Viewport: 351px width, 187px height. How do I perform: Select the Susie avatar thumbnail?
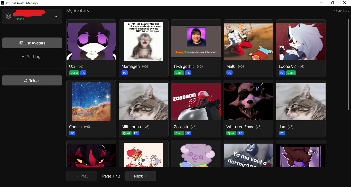(x=301, y=155)
